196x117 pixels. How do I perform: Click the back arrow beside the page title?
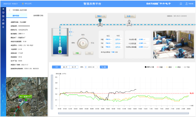point(10,10)
